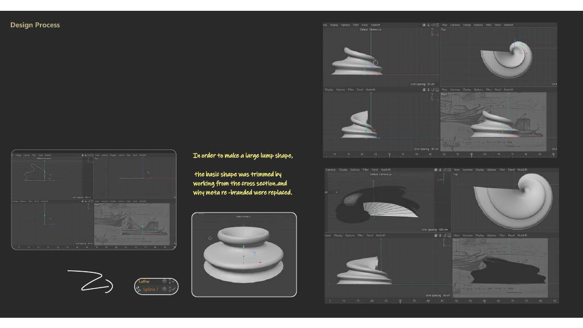This screenshot has height=328, width=583.
Task: Select the Lathe object in the object list
Action: pyautogui.click(x=144, y=281)
